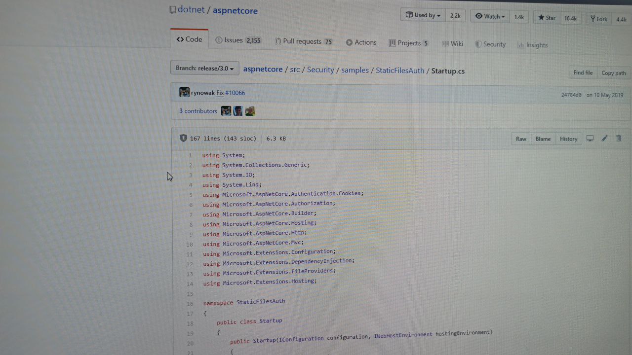Open the rynowak author link

click(x=203, y=93)
